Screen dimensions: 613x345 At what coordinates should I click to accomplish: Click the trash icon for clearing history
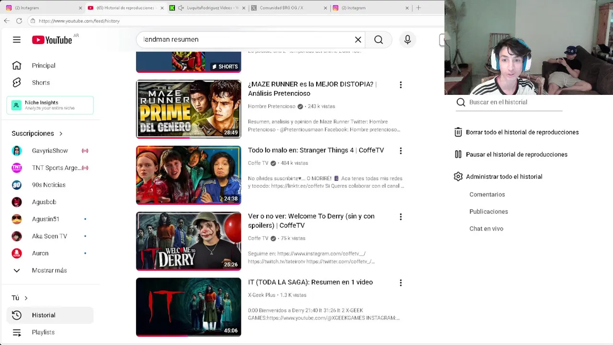coord(458,132)
